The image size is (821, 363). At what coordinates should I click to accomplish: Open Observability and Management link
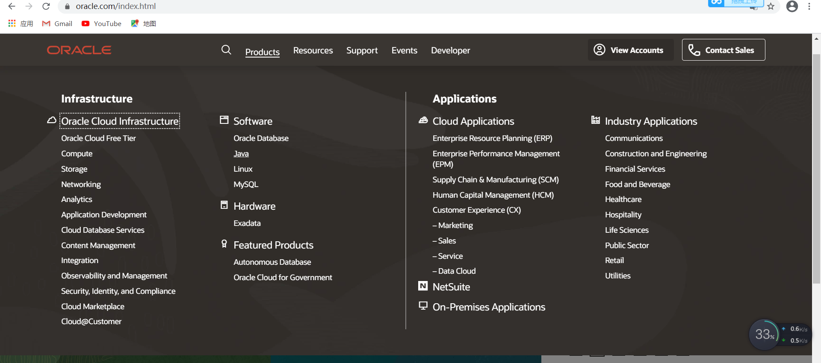coord(114,276)
